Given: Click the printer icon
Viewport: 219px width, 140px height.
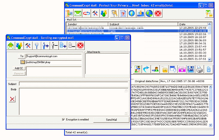Looking at the screenshot, I should [x=199, y=69].
